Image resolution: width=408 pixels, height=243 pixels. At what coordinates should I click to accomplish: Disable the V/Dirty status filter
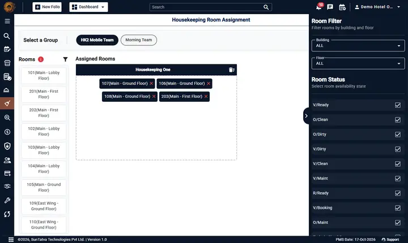click(398, 149)
